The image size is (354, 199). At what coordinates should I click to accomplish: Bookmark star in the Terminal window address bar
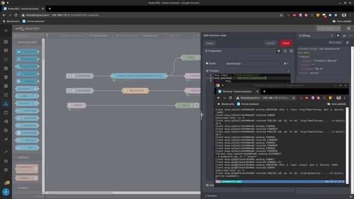294,98
